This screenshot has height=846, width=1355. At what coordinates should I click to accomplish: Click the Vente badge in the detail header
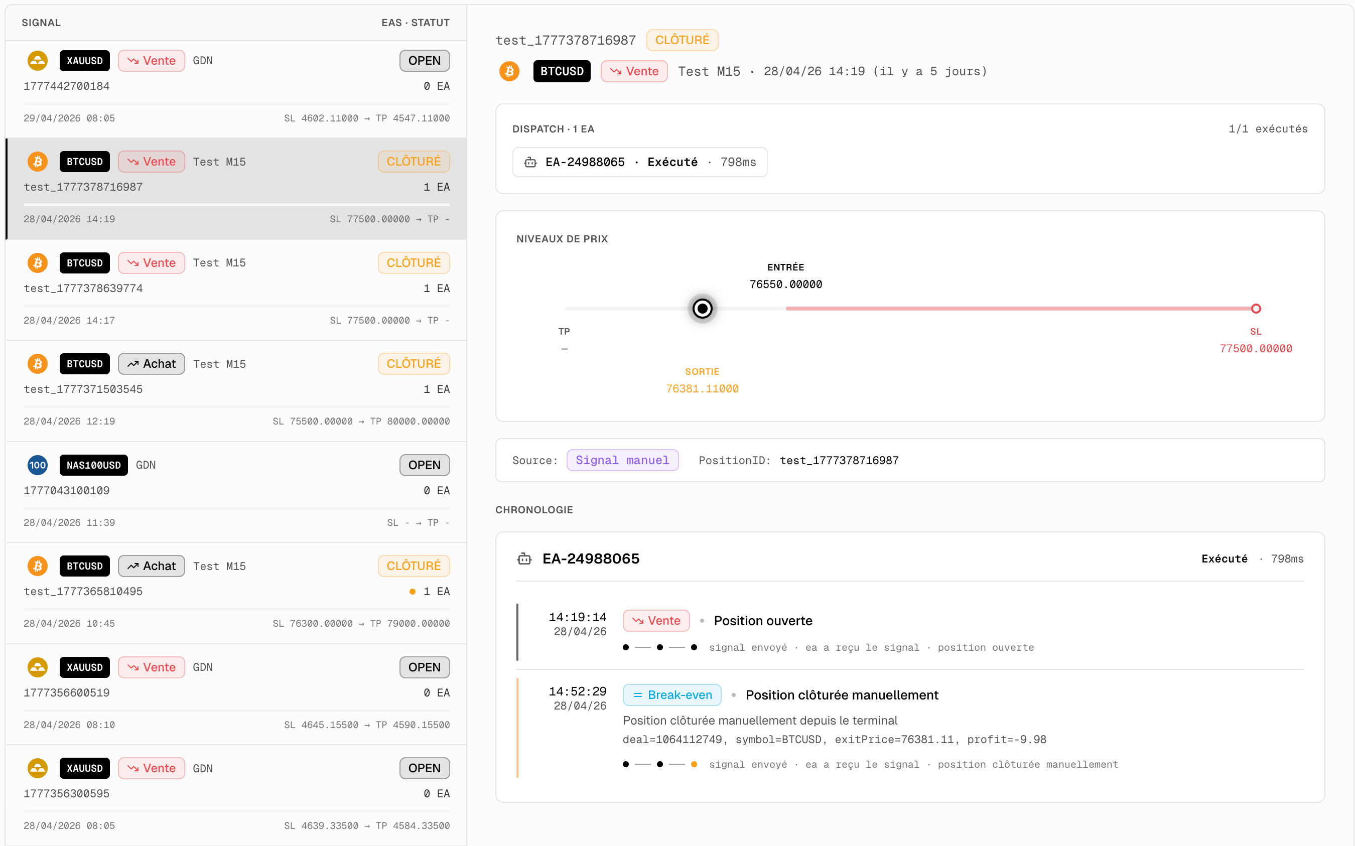[634, 71]
